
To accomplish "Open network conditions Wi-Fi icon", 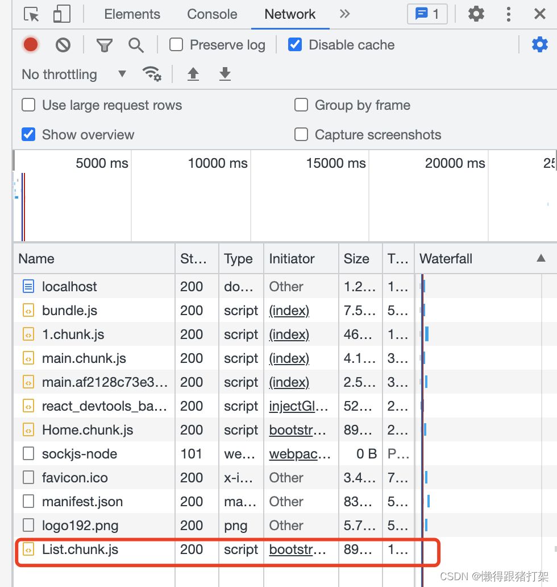I will [x=152, y=74].
